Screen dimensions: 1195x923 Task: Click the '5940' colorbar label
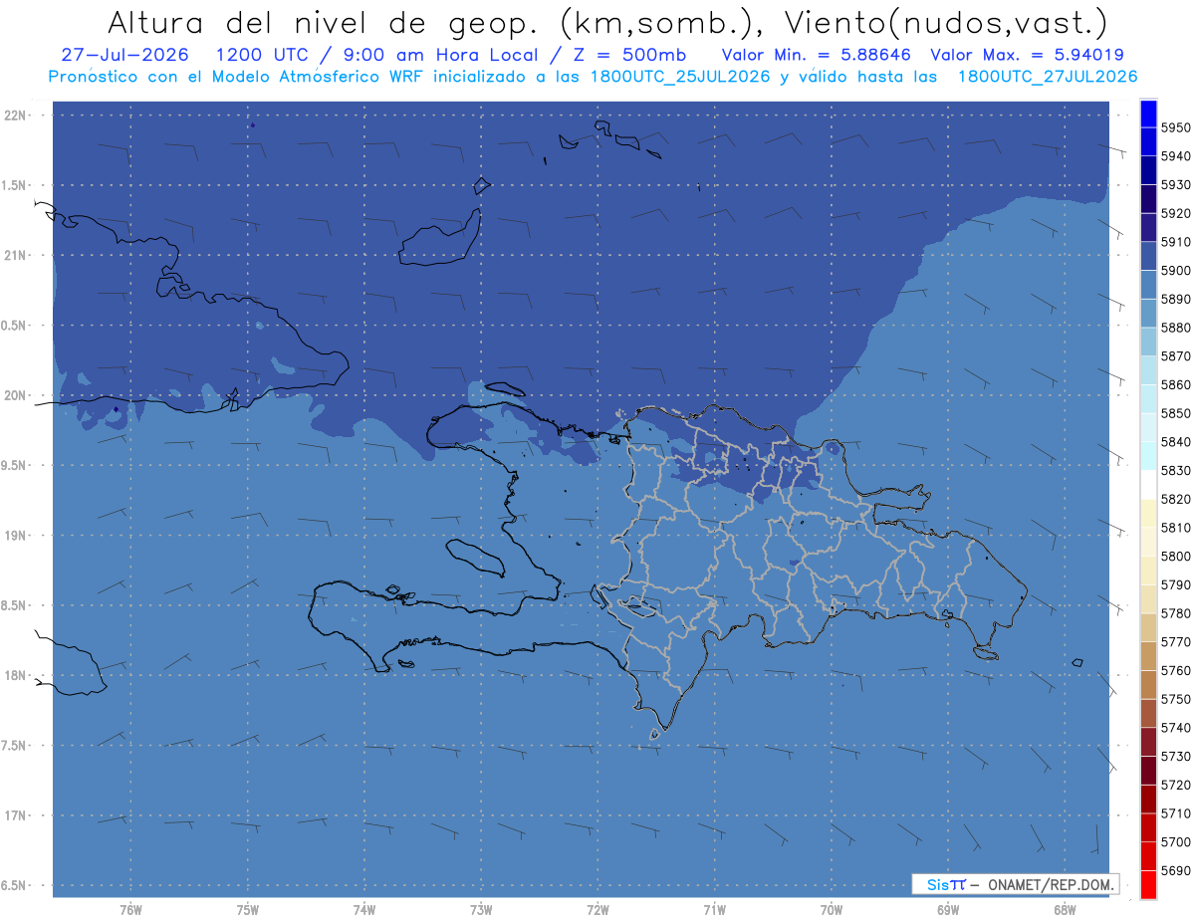(x=1176, y=156)
